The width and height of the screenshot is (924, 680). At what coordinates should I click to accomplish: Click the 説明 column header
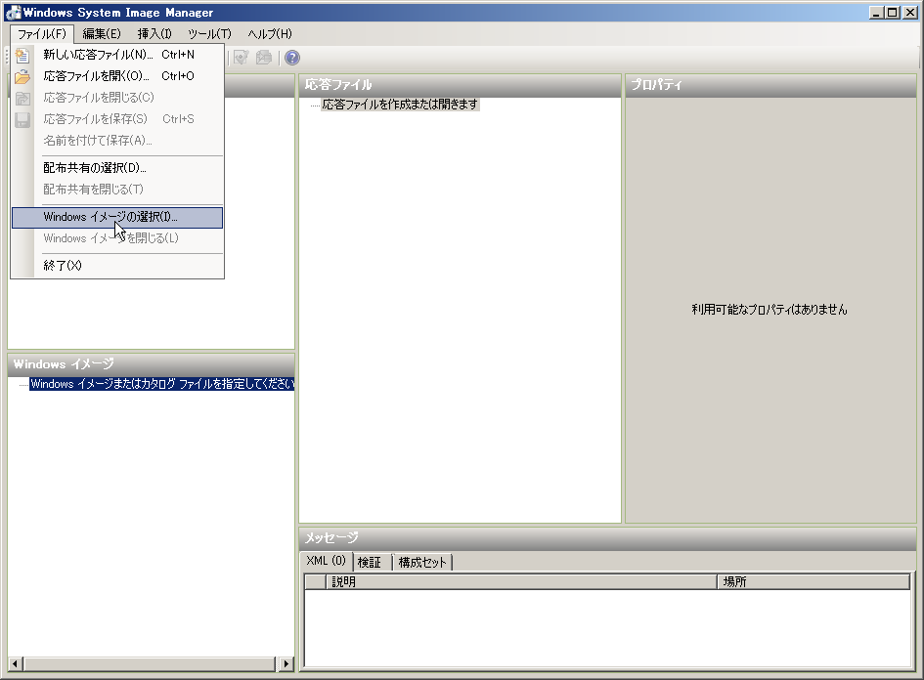(x=521, y=582)
